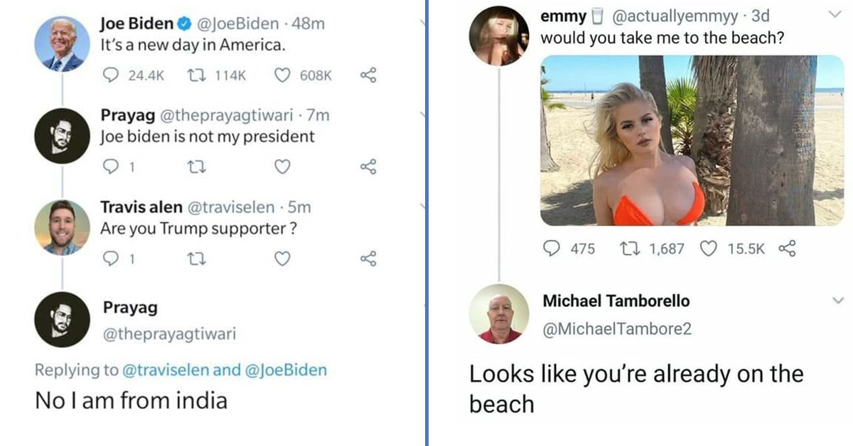853x446 pixels.
Task: Reply to emmy's beach tweet
Action: [552, 249]
